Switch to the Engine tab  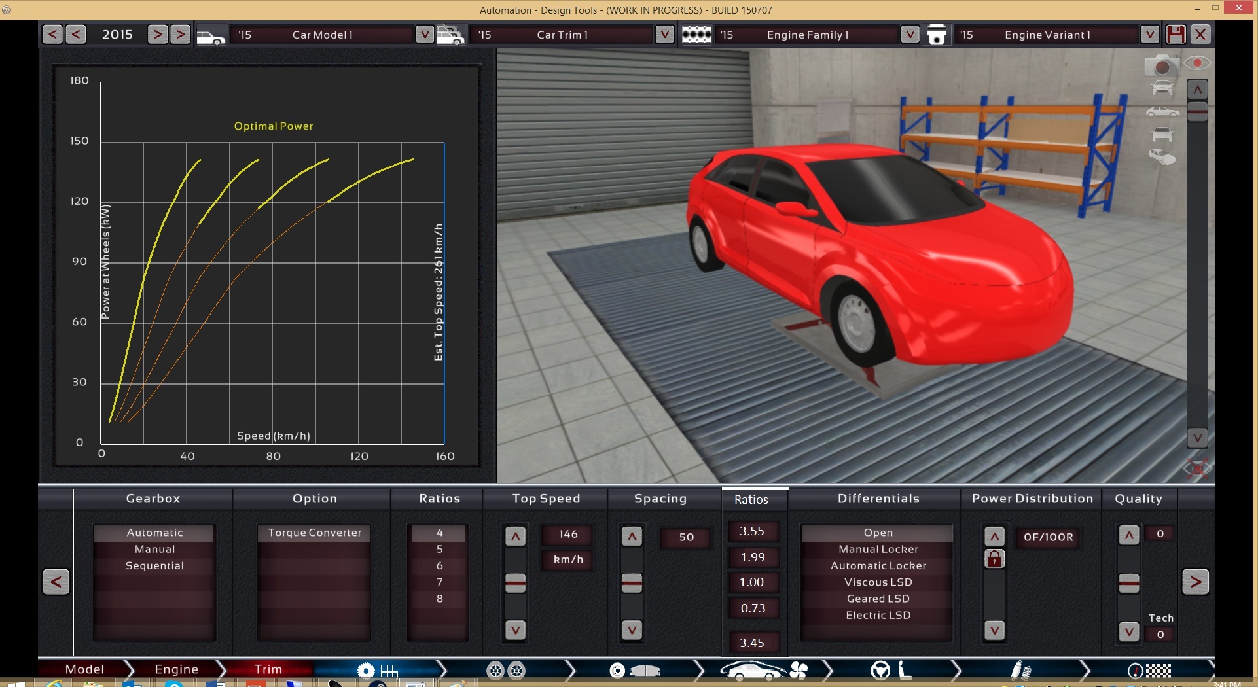tap(176, 669)
